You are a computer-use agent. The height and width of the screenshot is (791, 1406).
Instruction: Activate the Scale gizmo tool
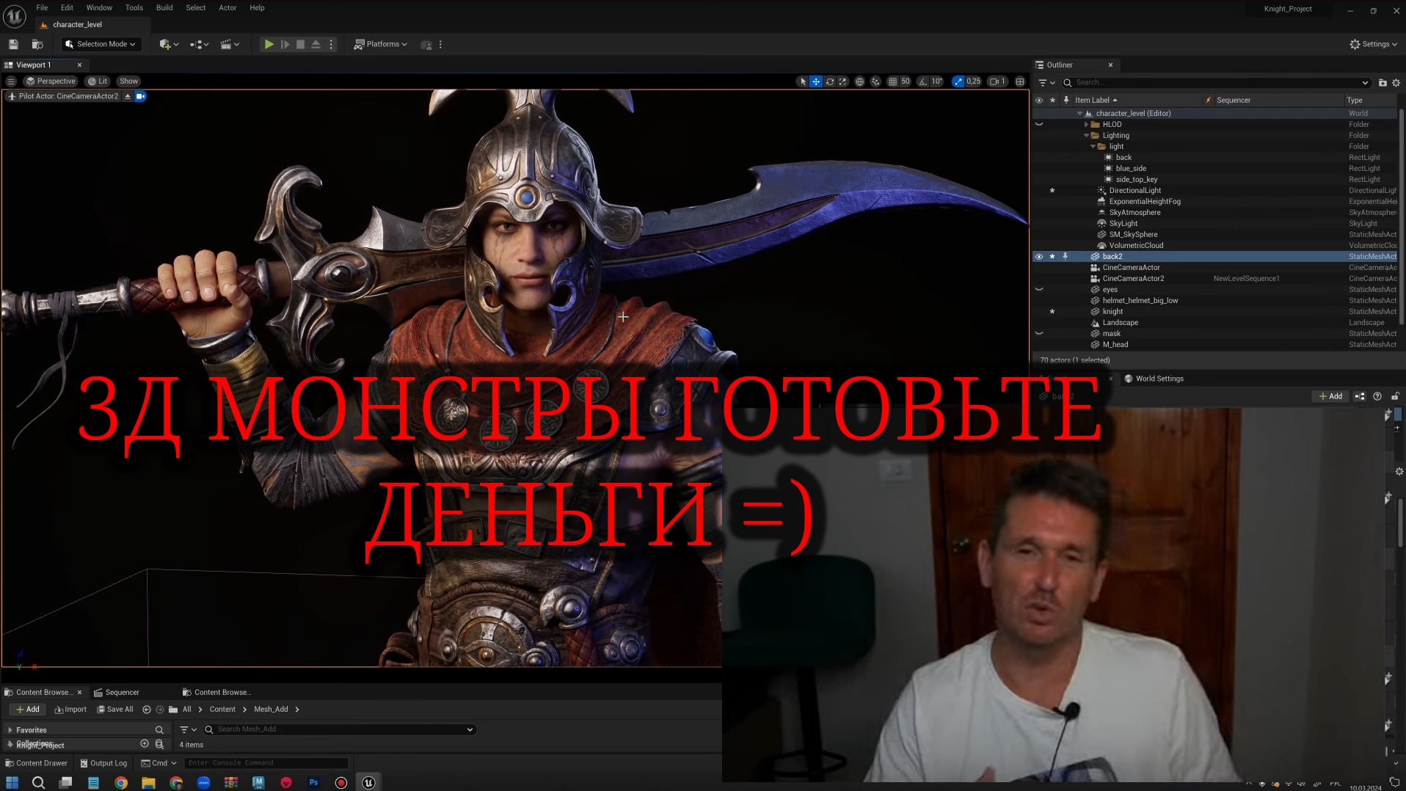point(843,81)
